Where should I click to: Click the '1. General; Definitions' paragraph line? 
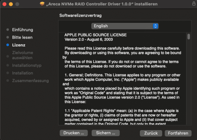(122, 75)
